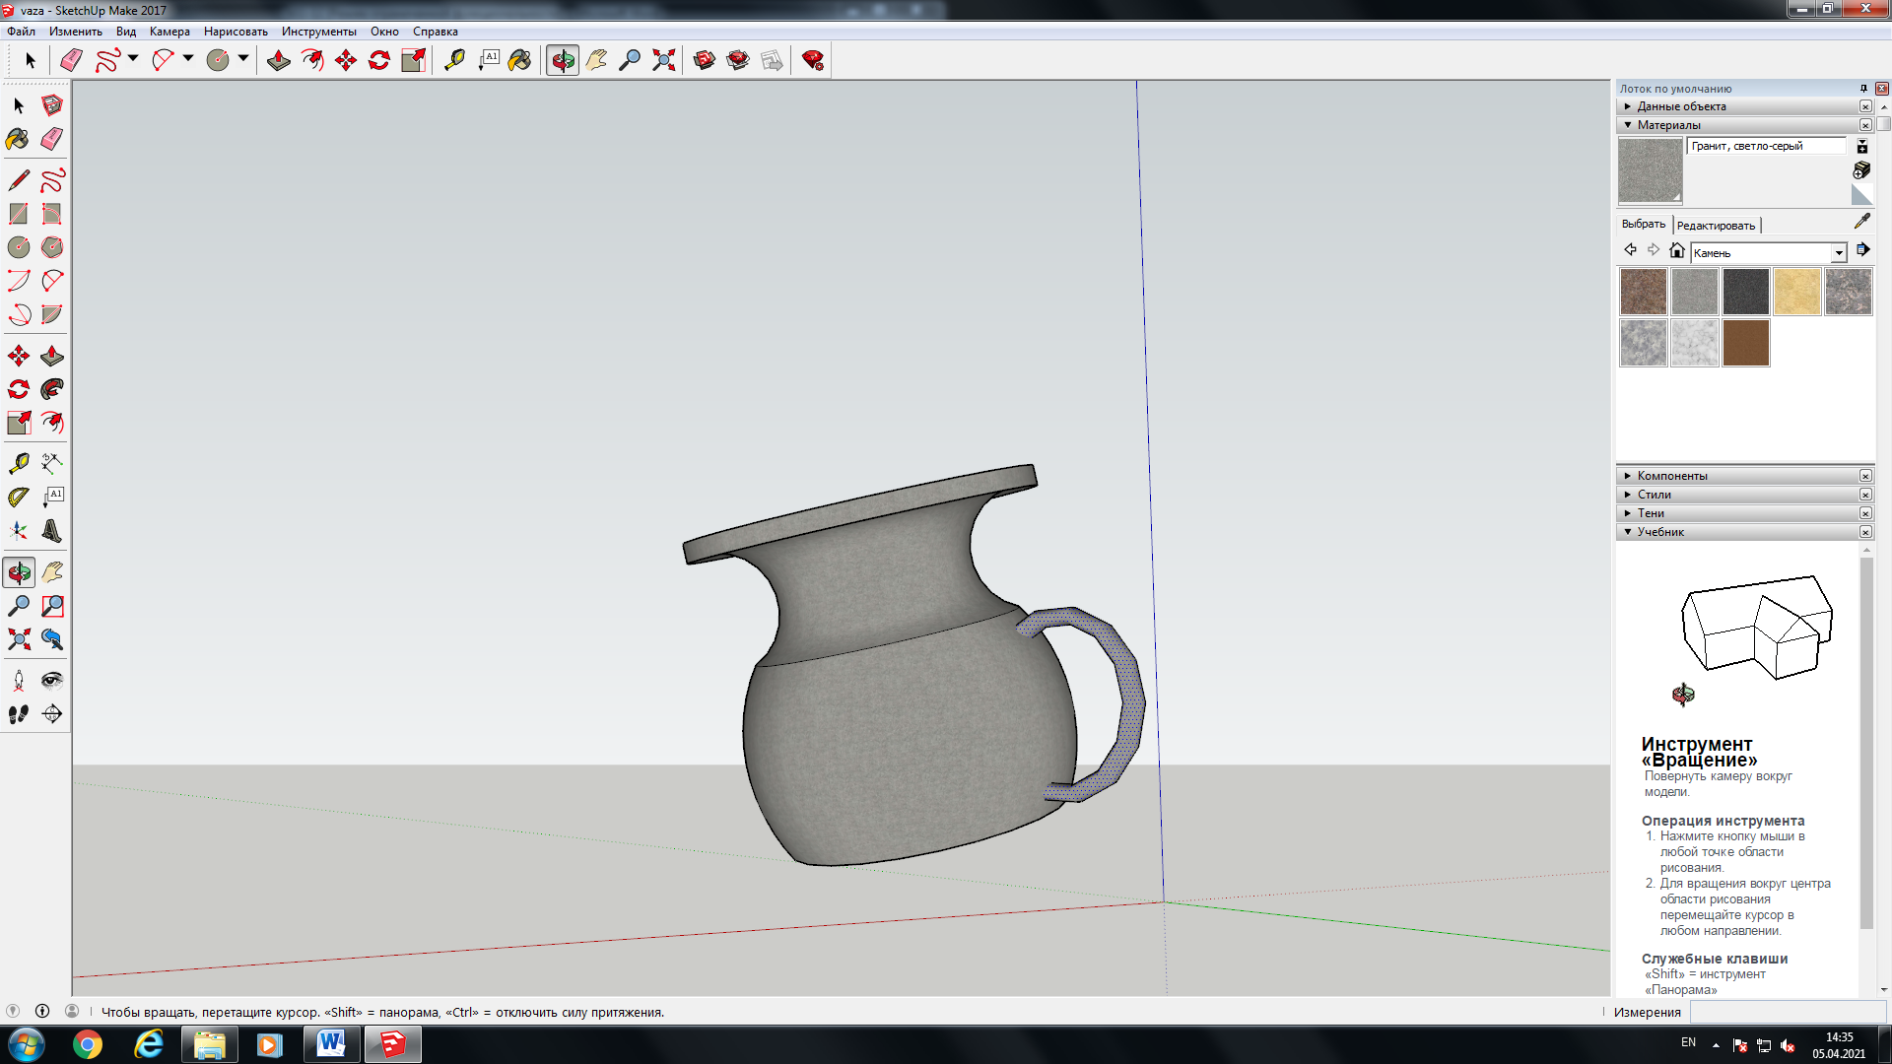Open Extension Warehouse ruby icon

click(x=813, y=61)
